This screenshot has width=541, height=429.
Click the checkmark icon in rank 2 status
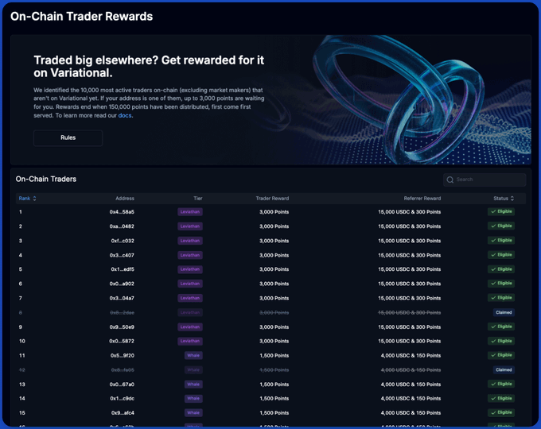[x=493, y=226]
